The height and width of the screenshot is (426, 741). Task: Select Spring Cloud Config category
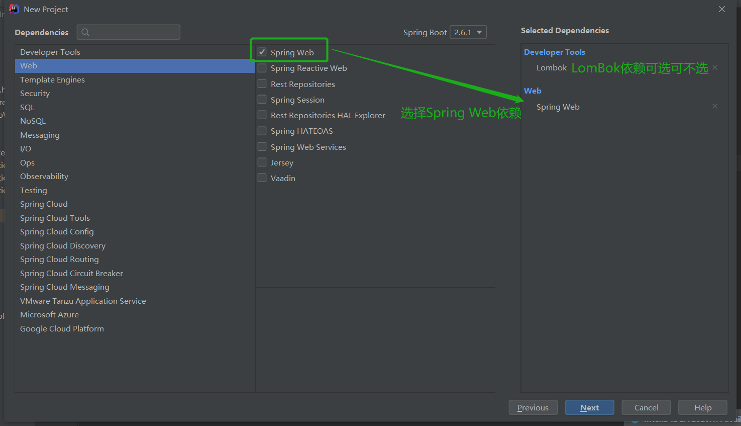tap(135, 232)
